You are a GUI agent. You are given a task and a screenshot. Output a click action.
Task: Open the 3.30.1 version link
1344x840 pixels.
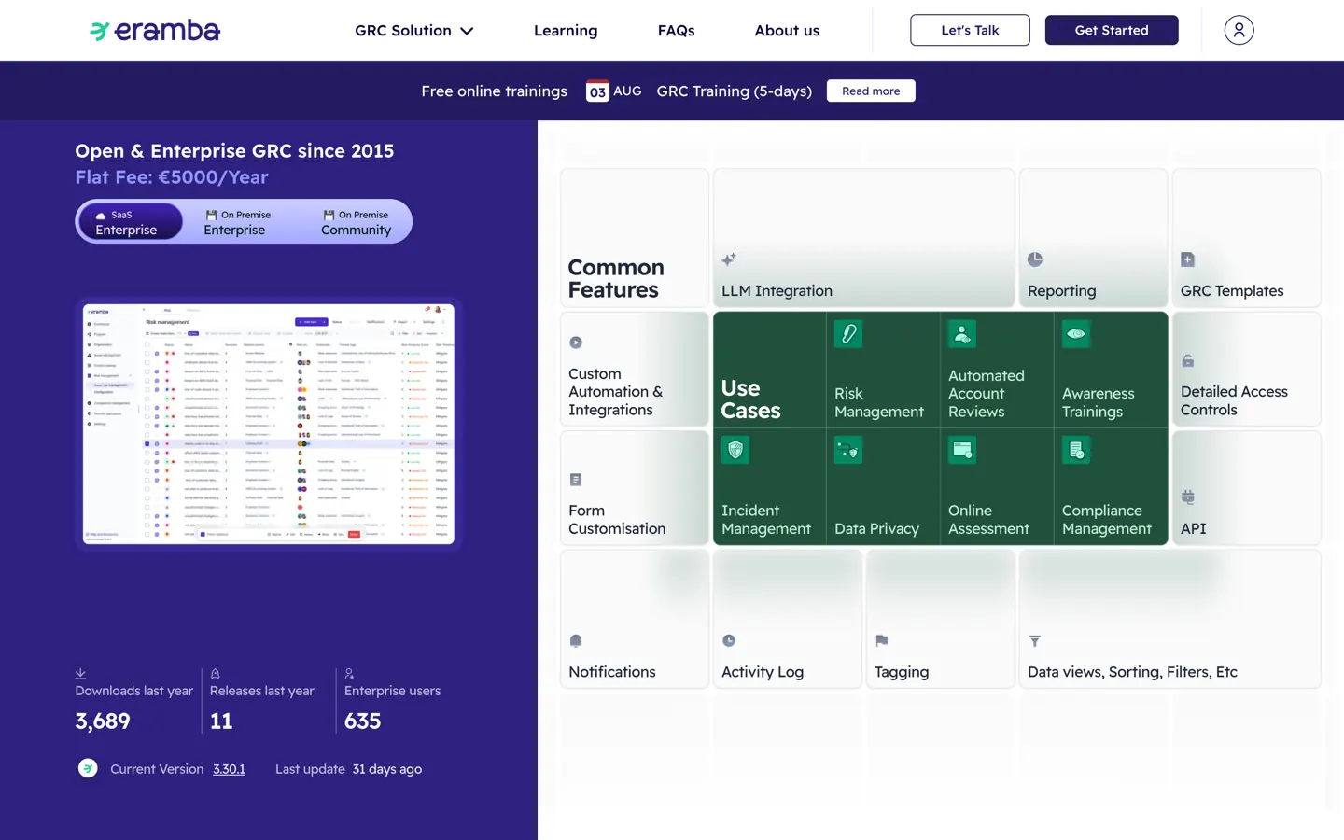229,769
